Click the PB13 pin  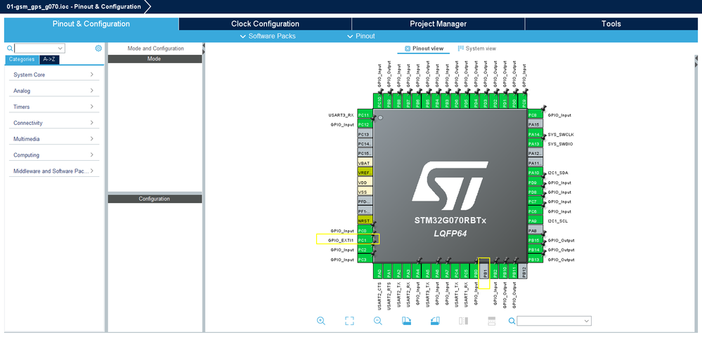pos(535,260)
